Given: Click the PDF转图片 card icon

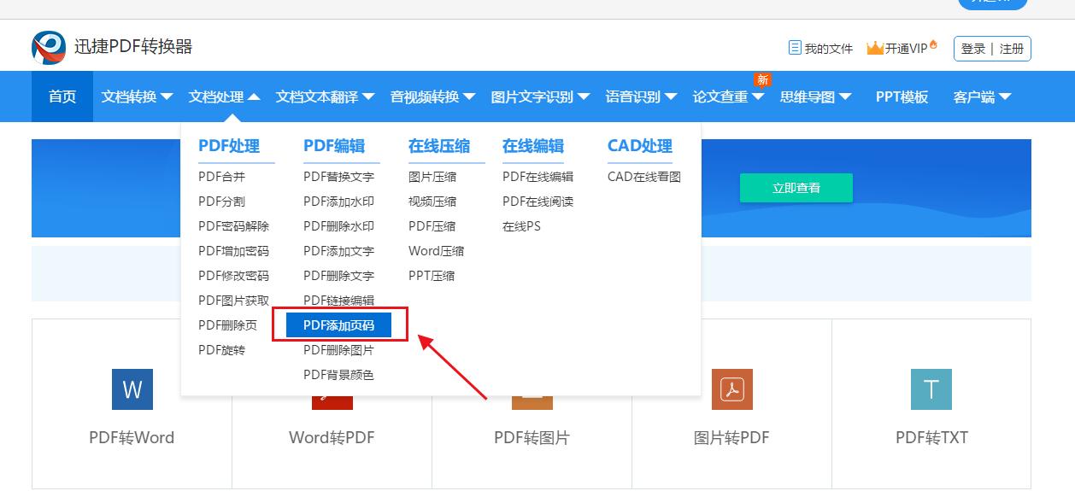Looking at the screenshot, I should pyautogui.click(x=532, y=402).
